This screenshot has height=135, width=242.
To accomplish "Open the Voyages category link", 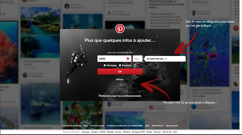I will tap(94, 132).
